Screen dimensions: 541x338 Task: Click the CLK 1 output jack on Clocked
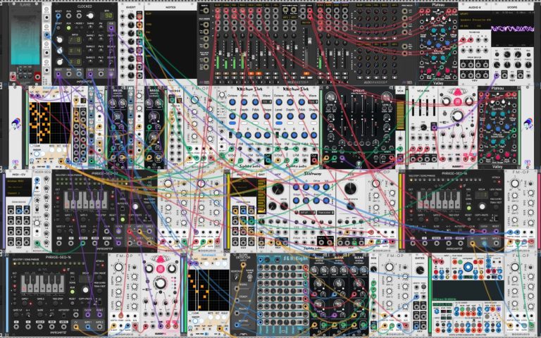[90, 74]
